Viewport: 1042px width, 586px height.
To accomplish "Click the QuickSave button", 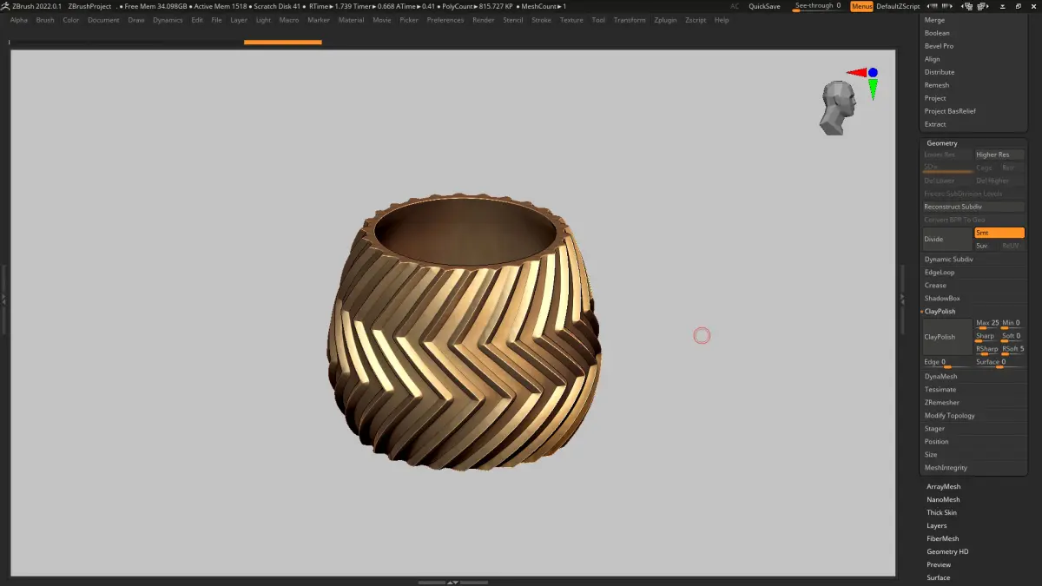I will [x=764, y=6].
